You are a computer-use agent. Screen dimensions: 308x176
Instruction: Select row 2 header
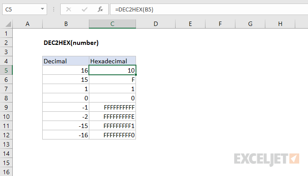(6, 43)
